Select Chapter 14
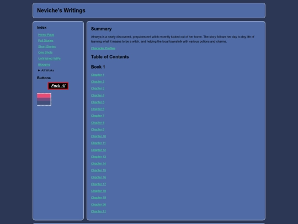298x224 pixels. (98, 163)
